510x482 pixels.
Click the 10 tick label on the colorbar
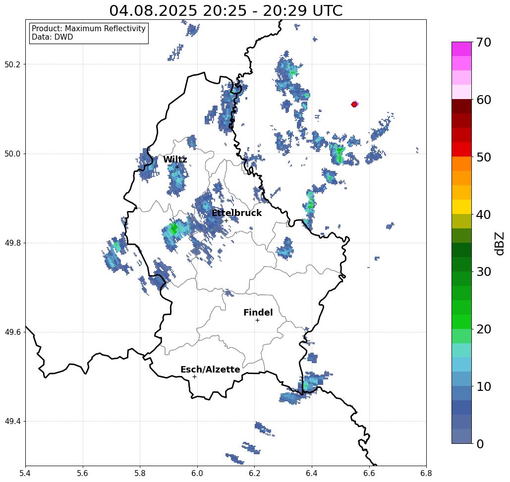coord(483,386)
